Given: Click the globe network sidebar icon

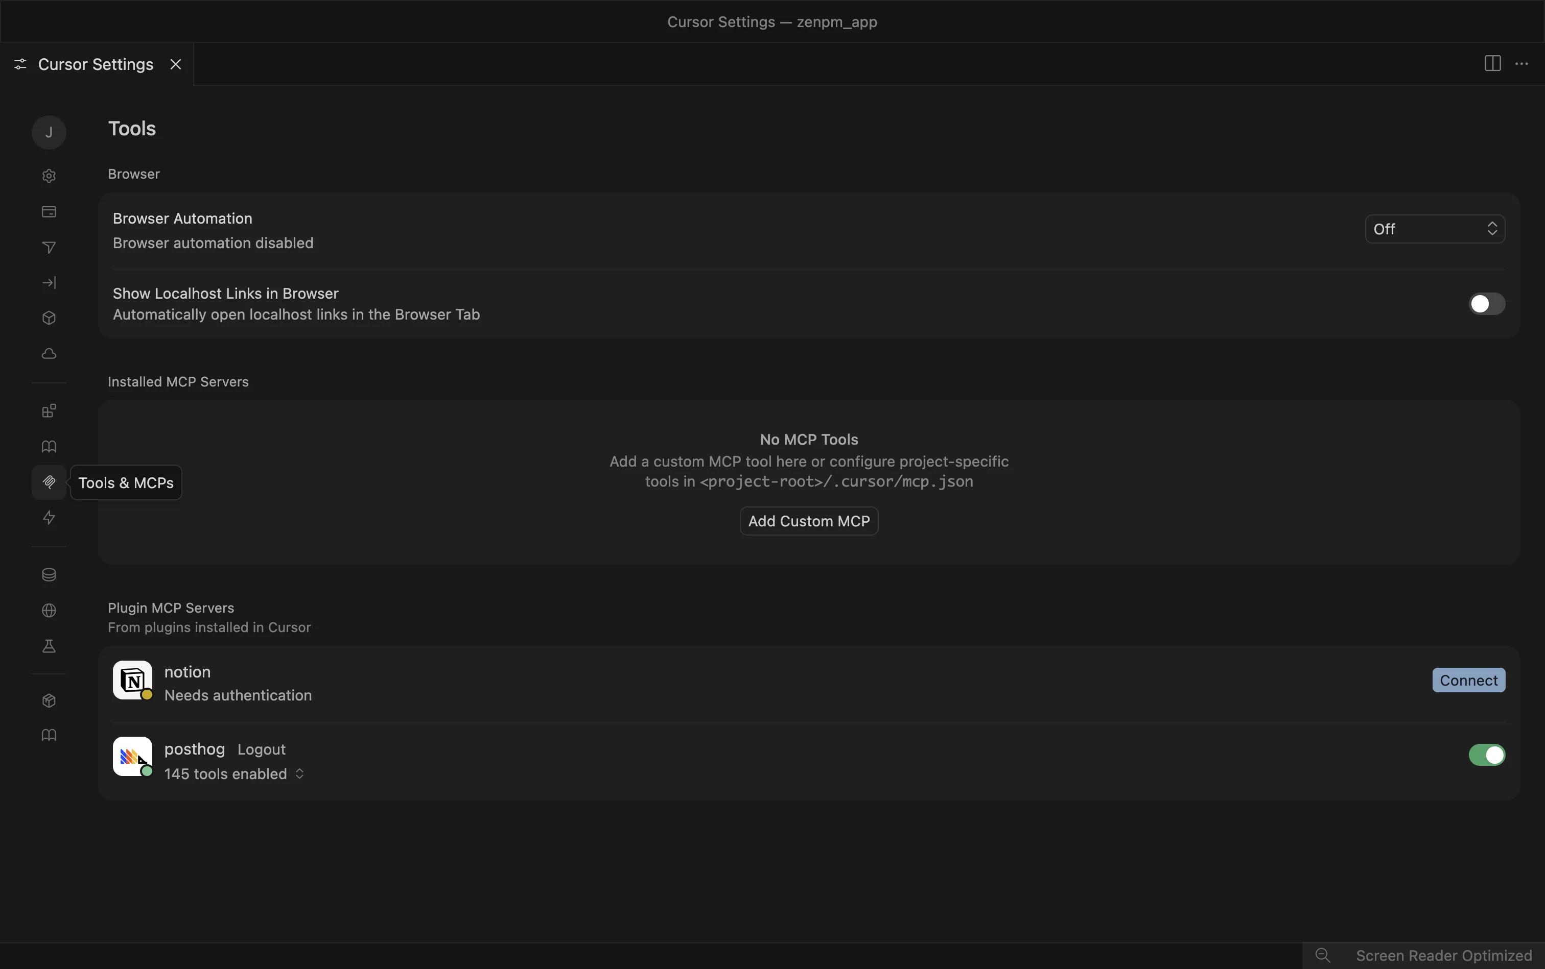Looking at the screenshot, I should coord(49,610).
